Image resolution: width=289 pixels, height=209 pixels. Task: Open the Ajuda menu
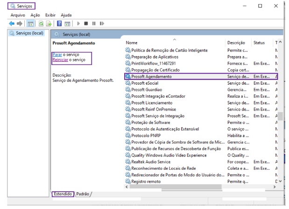pyautogui.click(x=66, y=15)
